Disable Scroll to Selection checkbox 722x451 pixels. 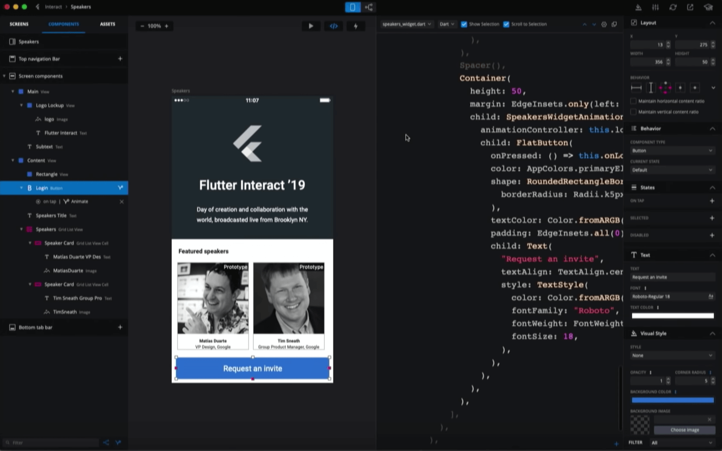506,24
